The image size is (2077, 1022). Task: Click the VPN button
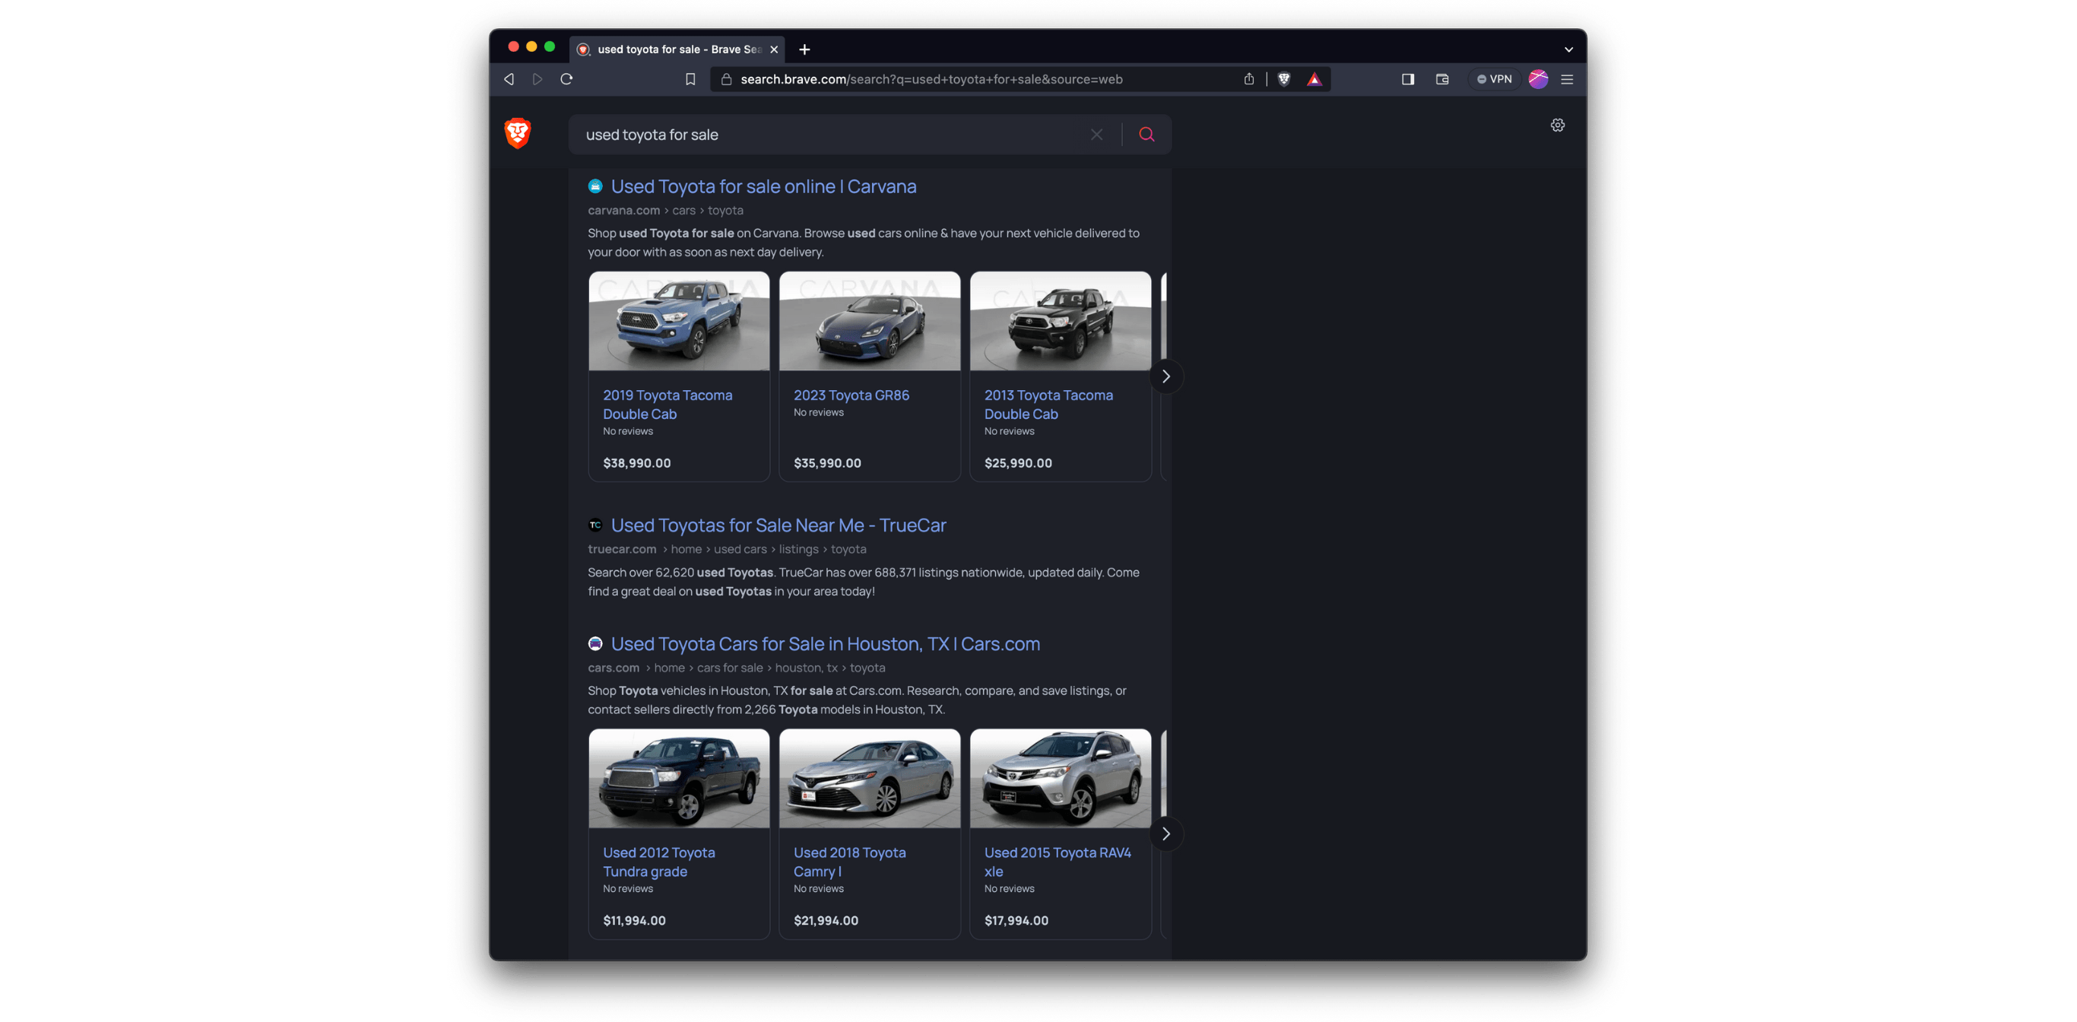coord(1494,79)
